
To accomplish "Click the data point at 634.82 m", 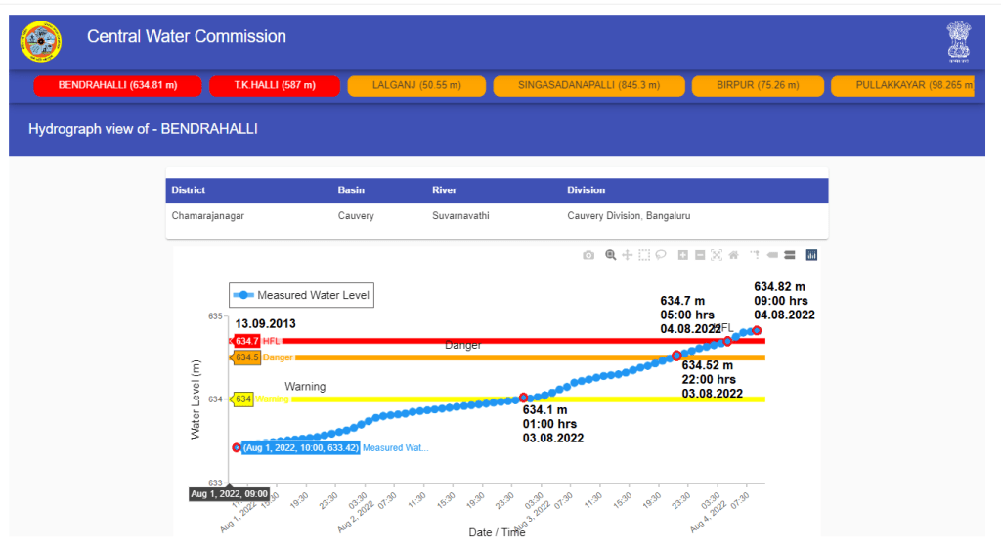I will coord(758,330).
